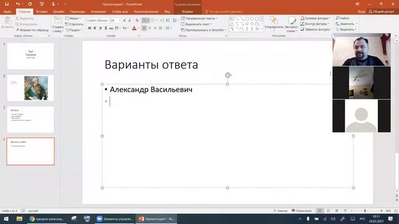Save the presentation from quick access toolbar

click(7, 4)
